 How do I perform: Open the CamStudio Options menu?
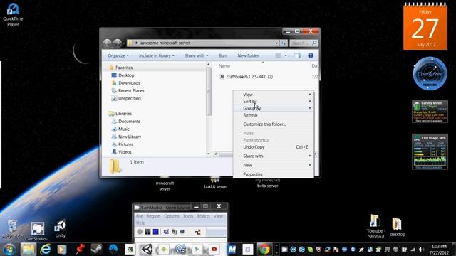[172, 216]
